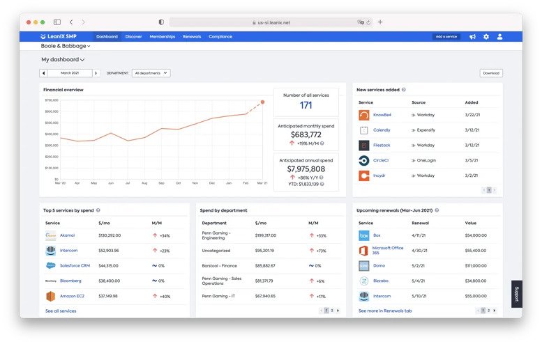
Task: Open the See all services link
Action: coord(61,311)
